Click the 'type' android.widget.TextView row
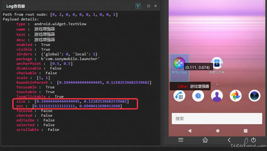This screenshot has width=267, height=151. pos(51,24)
